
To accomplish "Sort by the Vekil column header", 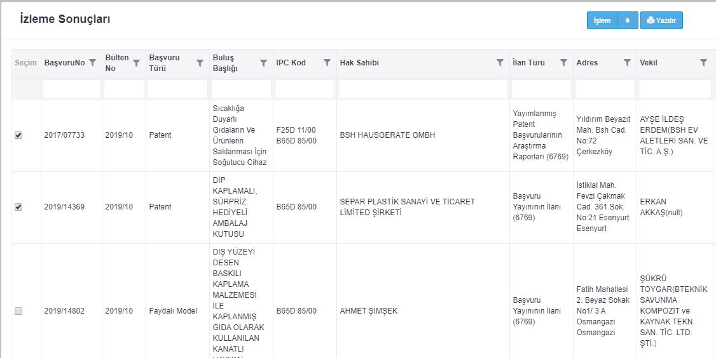I will point(649,63).
